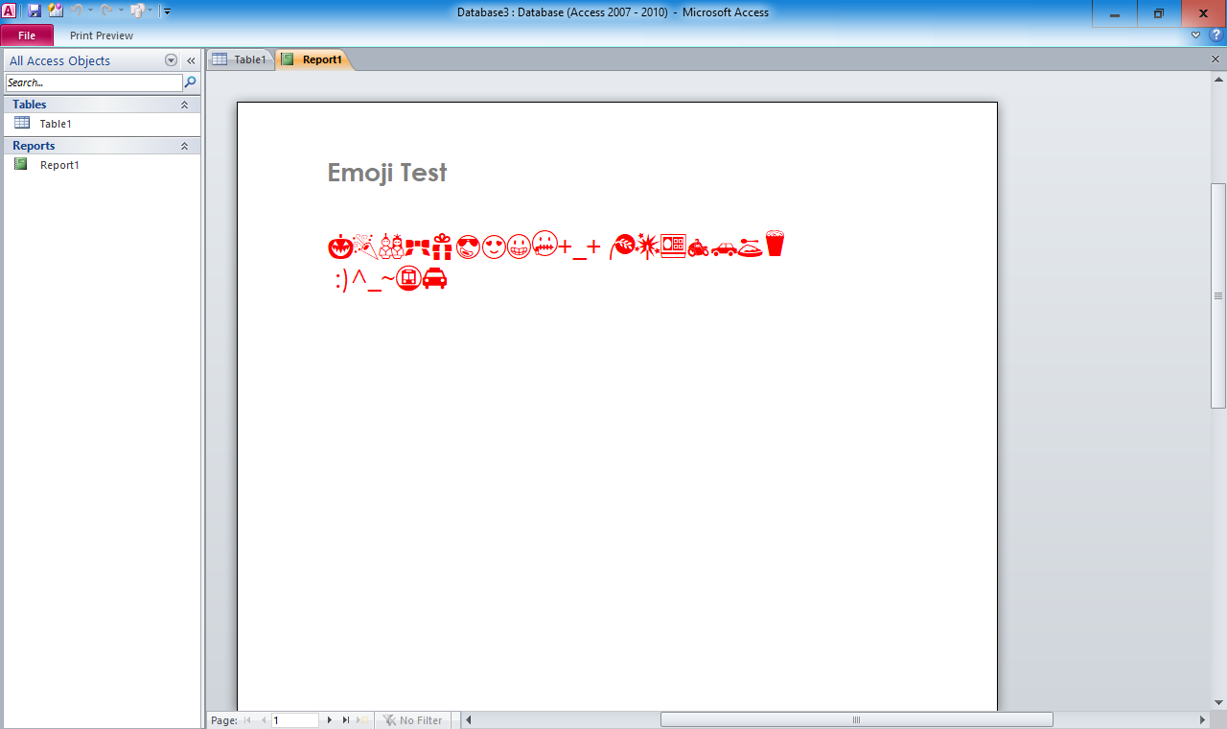Click the sunglasses face emoji in report
This screenshot has height=729, width=1227.
point(468,247)
